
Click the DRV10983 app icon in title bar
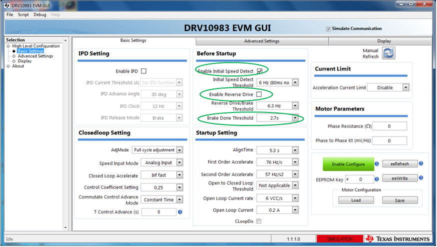coord(7,5)
